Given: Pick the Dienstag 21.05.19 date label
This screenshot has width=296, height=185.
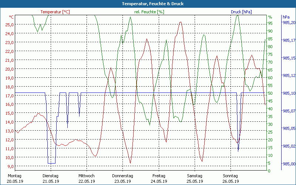Looking at the screenshot, I should [x=51, y=178].
